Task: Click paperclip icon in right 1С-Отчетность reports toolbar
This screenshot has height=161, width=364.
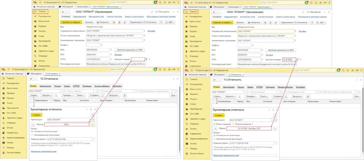Action: tap(308, 96)
